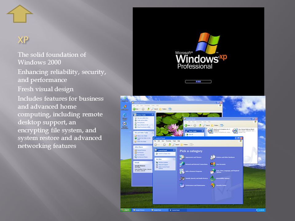Click the taskbar clock
The width and height of the screenshot is (295, 221).
[261, 210]
